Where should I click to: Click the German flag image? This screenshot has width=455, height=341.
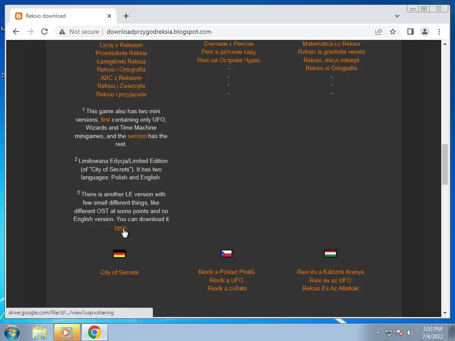pos(119,254)
